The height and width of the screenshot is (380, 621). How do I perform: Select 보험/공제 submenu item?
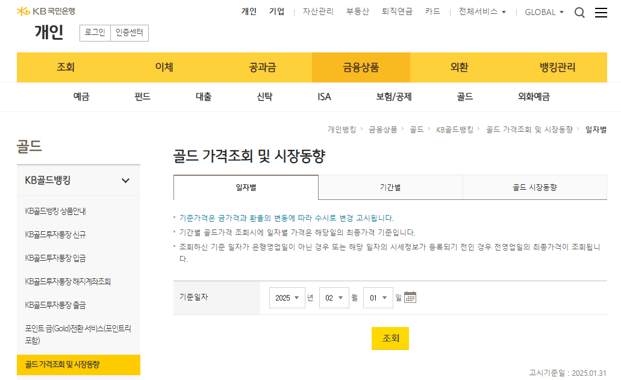(x=394, y=97)
